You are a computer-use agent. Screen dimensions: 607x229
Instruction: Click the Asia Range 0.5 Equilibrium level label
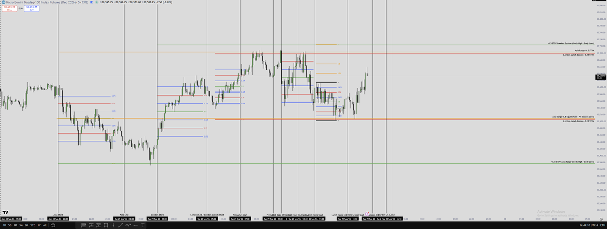tap(573, 117)
